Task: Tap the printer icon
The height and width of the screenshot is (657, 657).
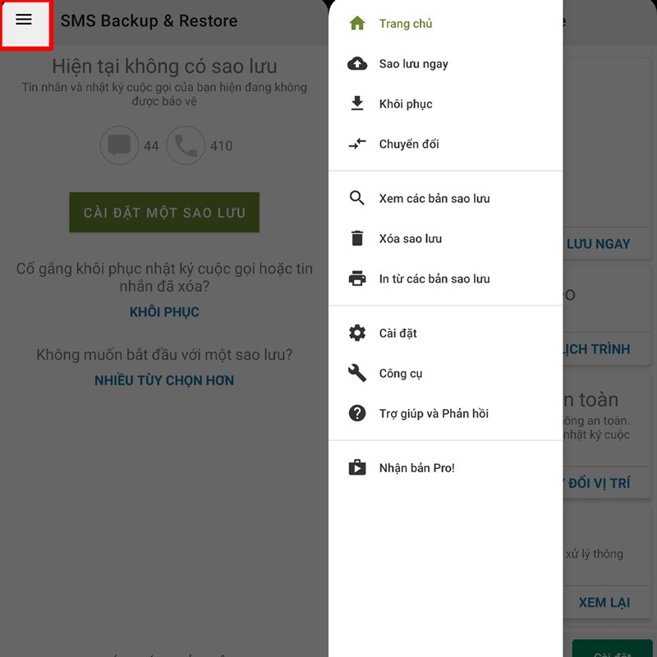Action: [357, 278]
